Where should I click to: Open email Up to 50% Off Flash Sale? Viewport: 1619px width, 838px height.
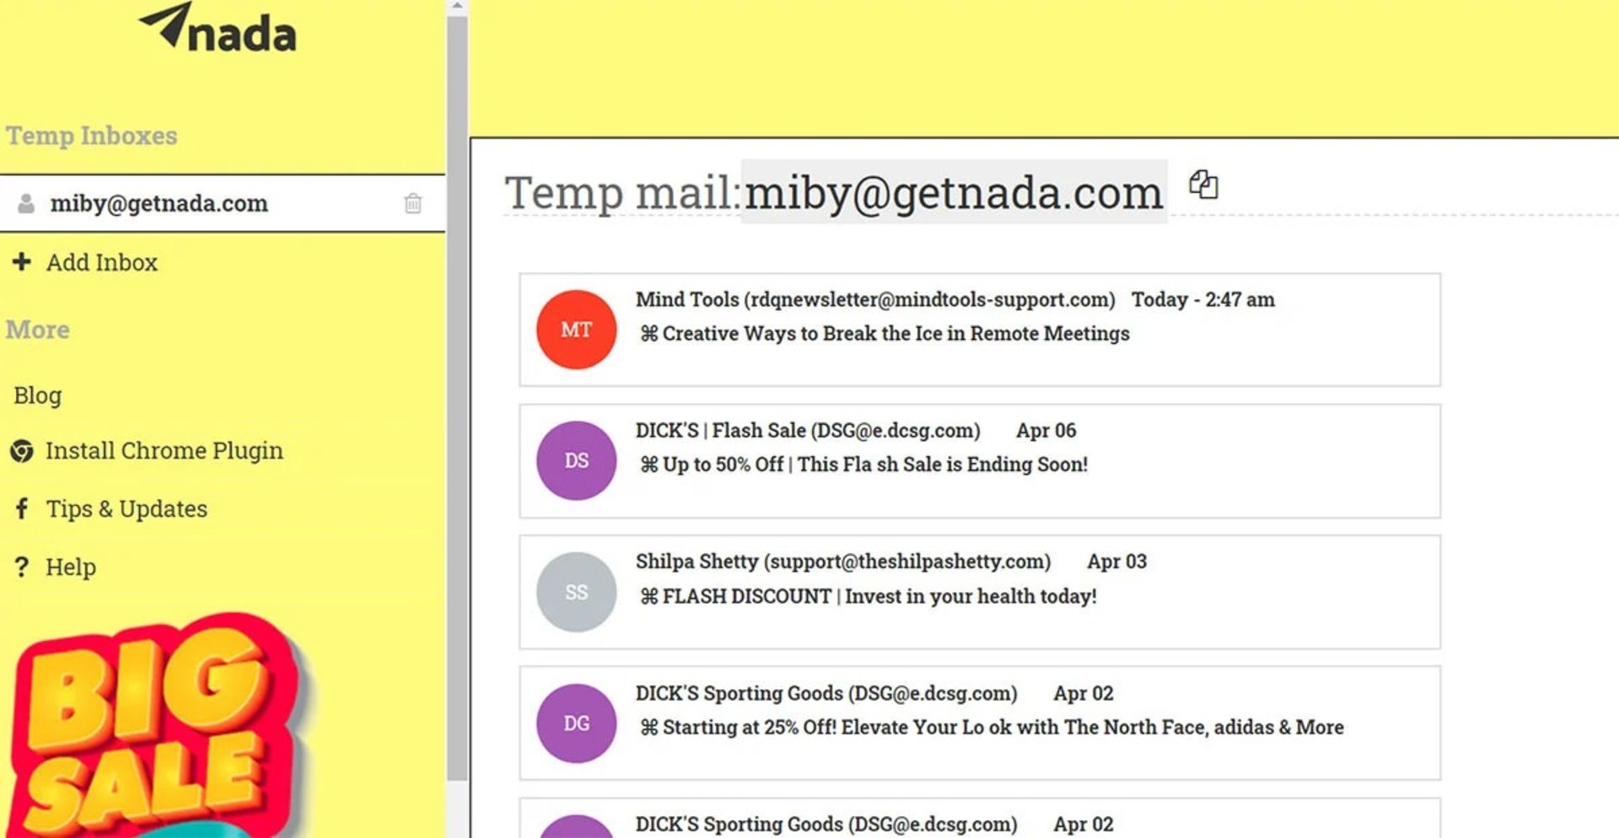click(980, 461)
